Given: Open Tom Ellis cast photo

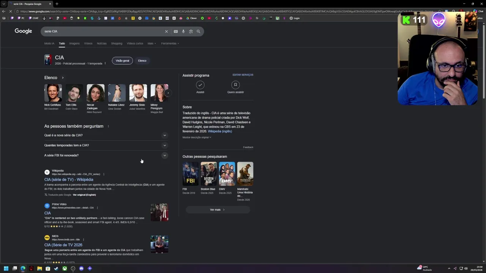Looking at the screenshot, I should click(x=74, y=93).
